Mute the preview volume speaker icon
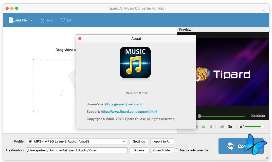 pyautogui.click(x=242, y=127)
